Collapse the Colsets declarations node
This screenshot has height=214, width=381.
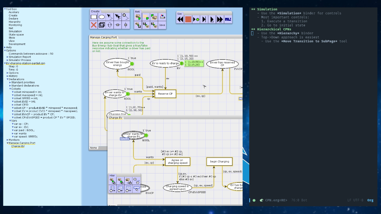click(x=10, y=89)
